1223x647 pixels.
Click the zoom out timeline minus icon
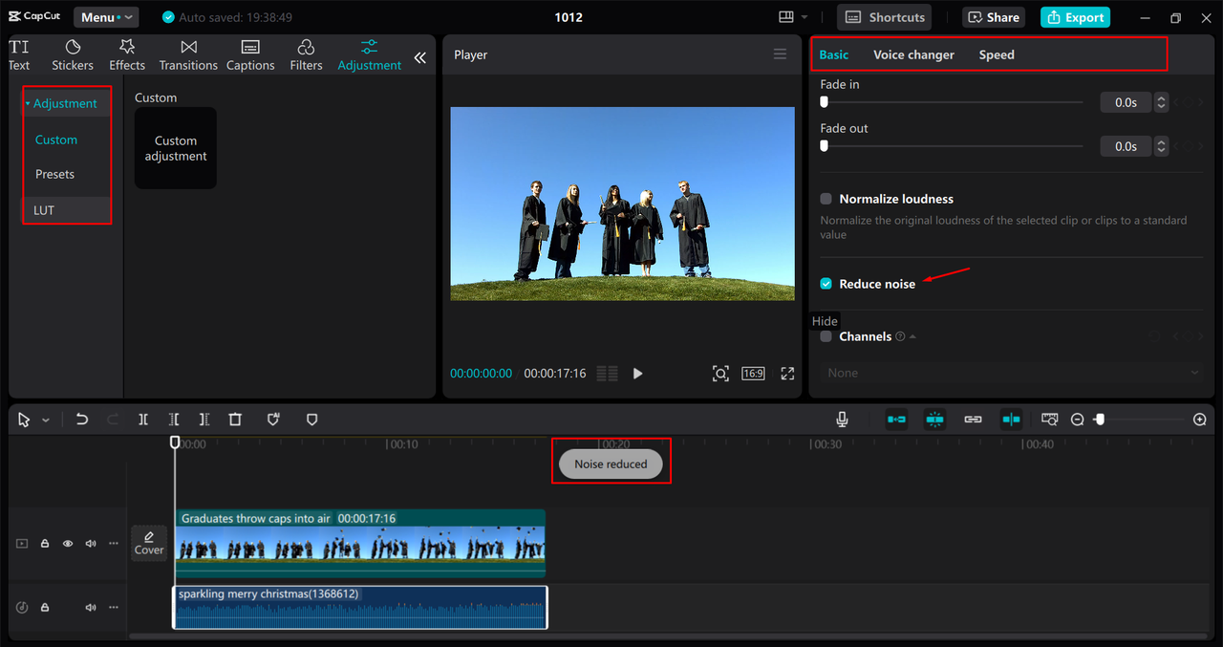[x=1077, y=420]
